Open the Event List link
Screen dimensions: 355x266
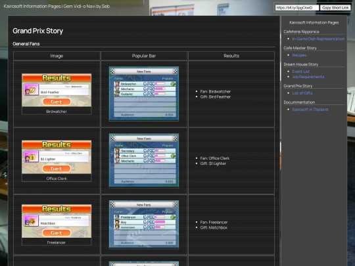click(x=300, y=72)
